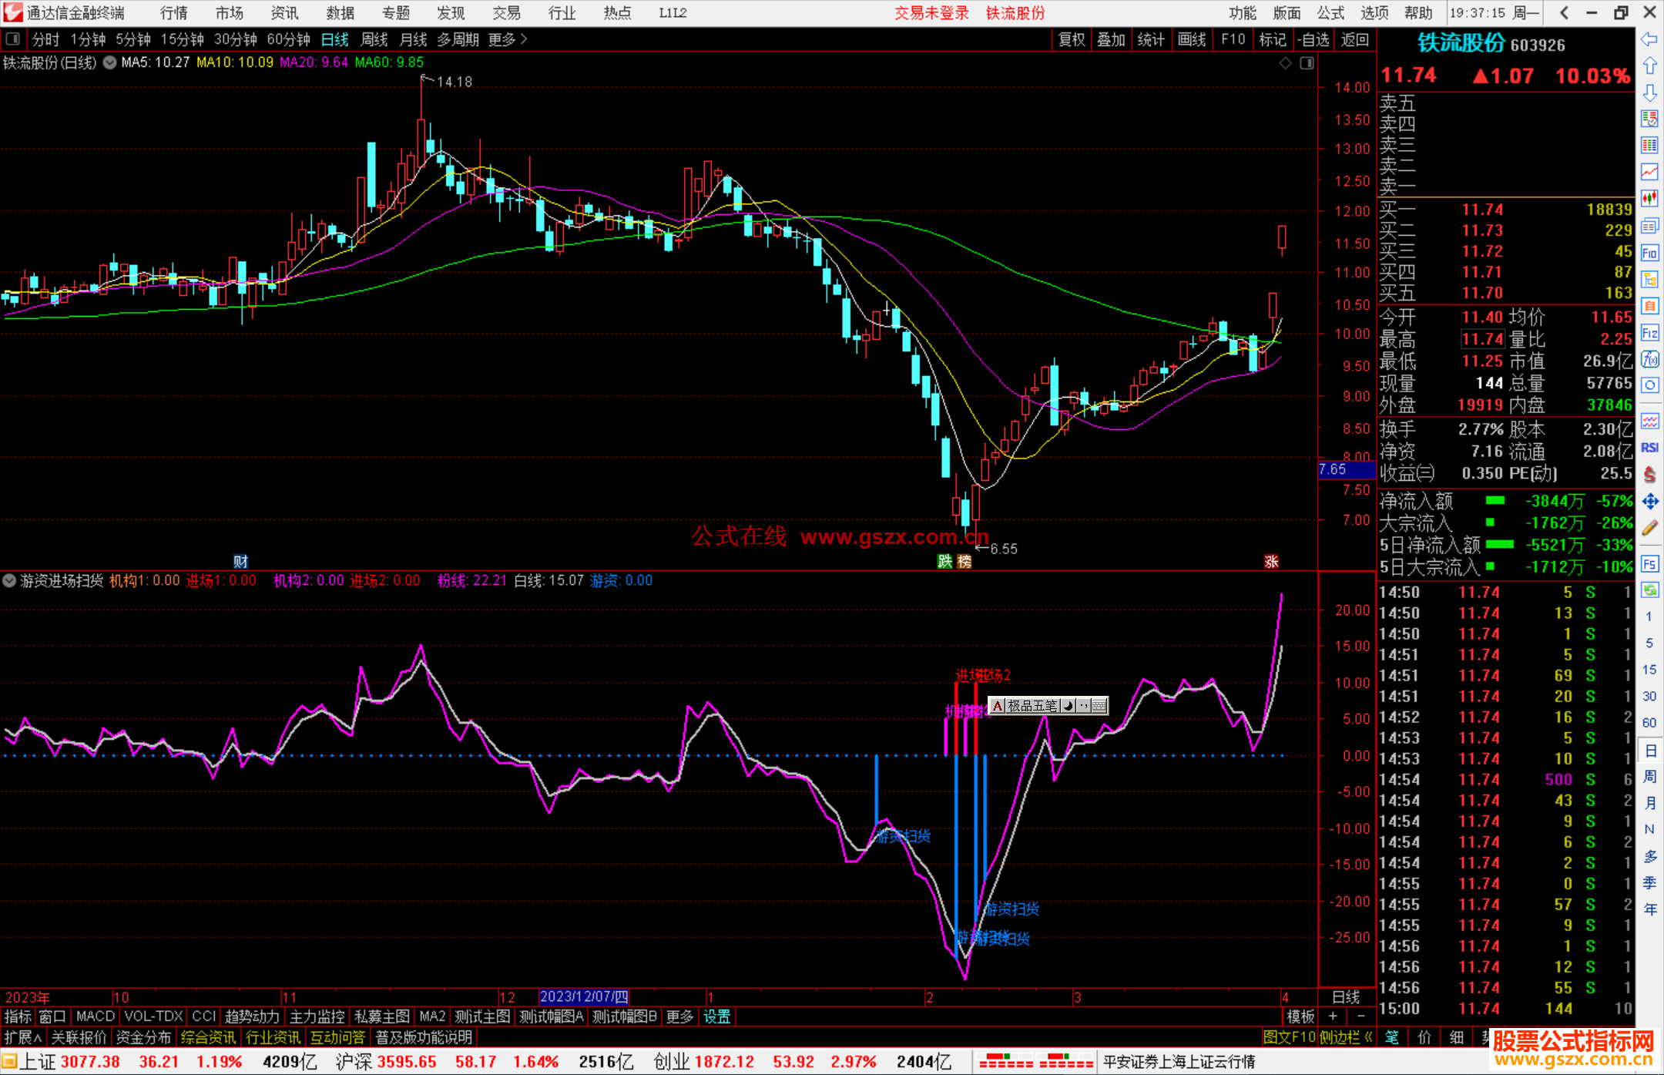Collapse the 侧边栏 sidebar with the chevron
This screenshot has height=1075, width=1664.
pyautogui.click(x=1368, y=1037)
